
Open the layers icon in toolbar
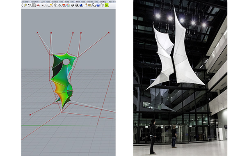click(64, 5)
